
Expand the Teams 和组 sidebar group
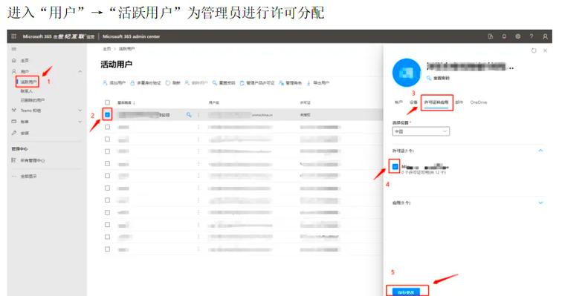(80, 111)
